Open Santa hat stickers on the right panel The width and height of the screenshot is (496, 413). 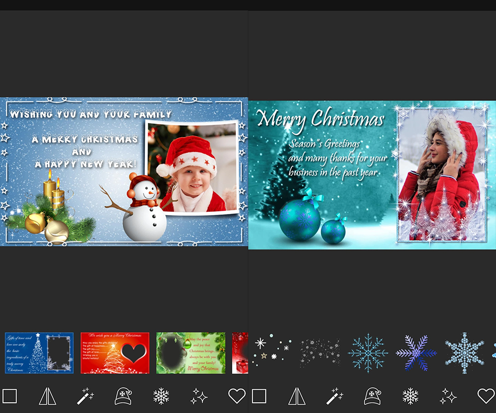(372, 396)
